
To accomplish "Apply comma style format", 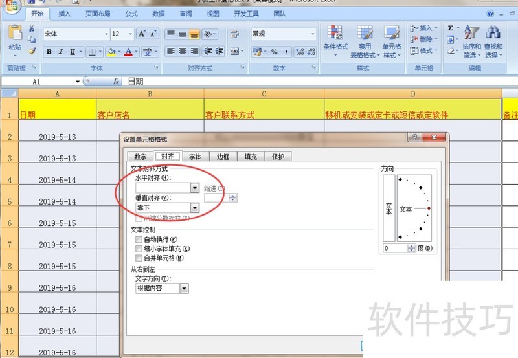I will click(x=286, y=52).
